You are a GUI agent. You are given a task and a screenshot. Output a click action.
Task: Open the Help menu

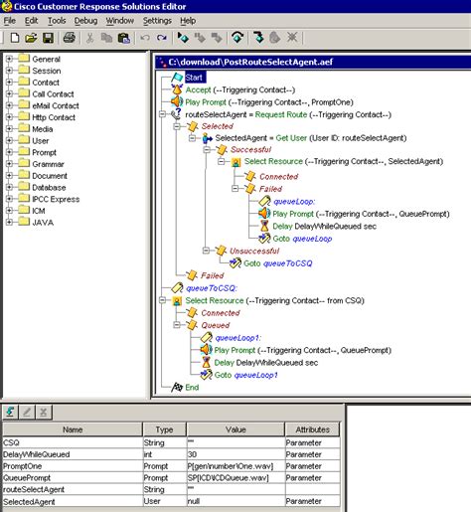188,21
